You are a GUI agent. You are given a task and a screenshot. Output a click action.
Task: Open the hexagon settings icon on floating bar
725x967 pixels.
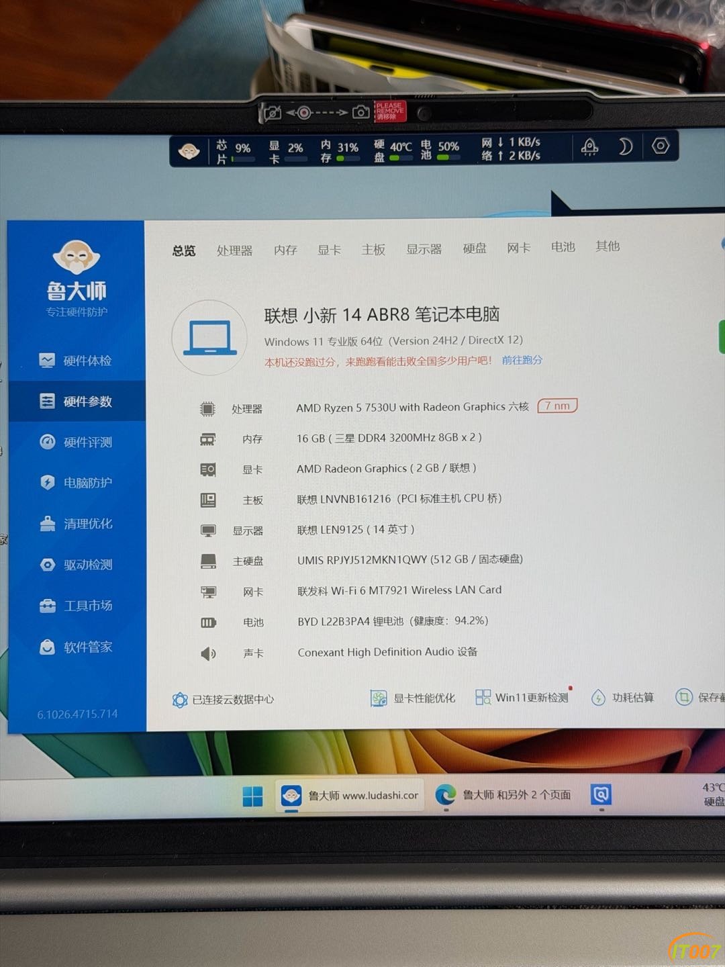[661, 145]
